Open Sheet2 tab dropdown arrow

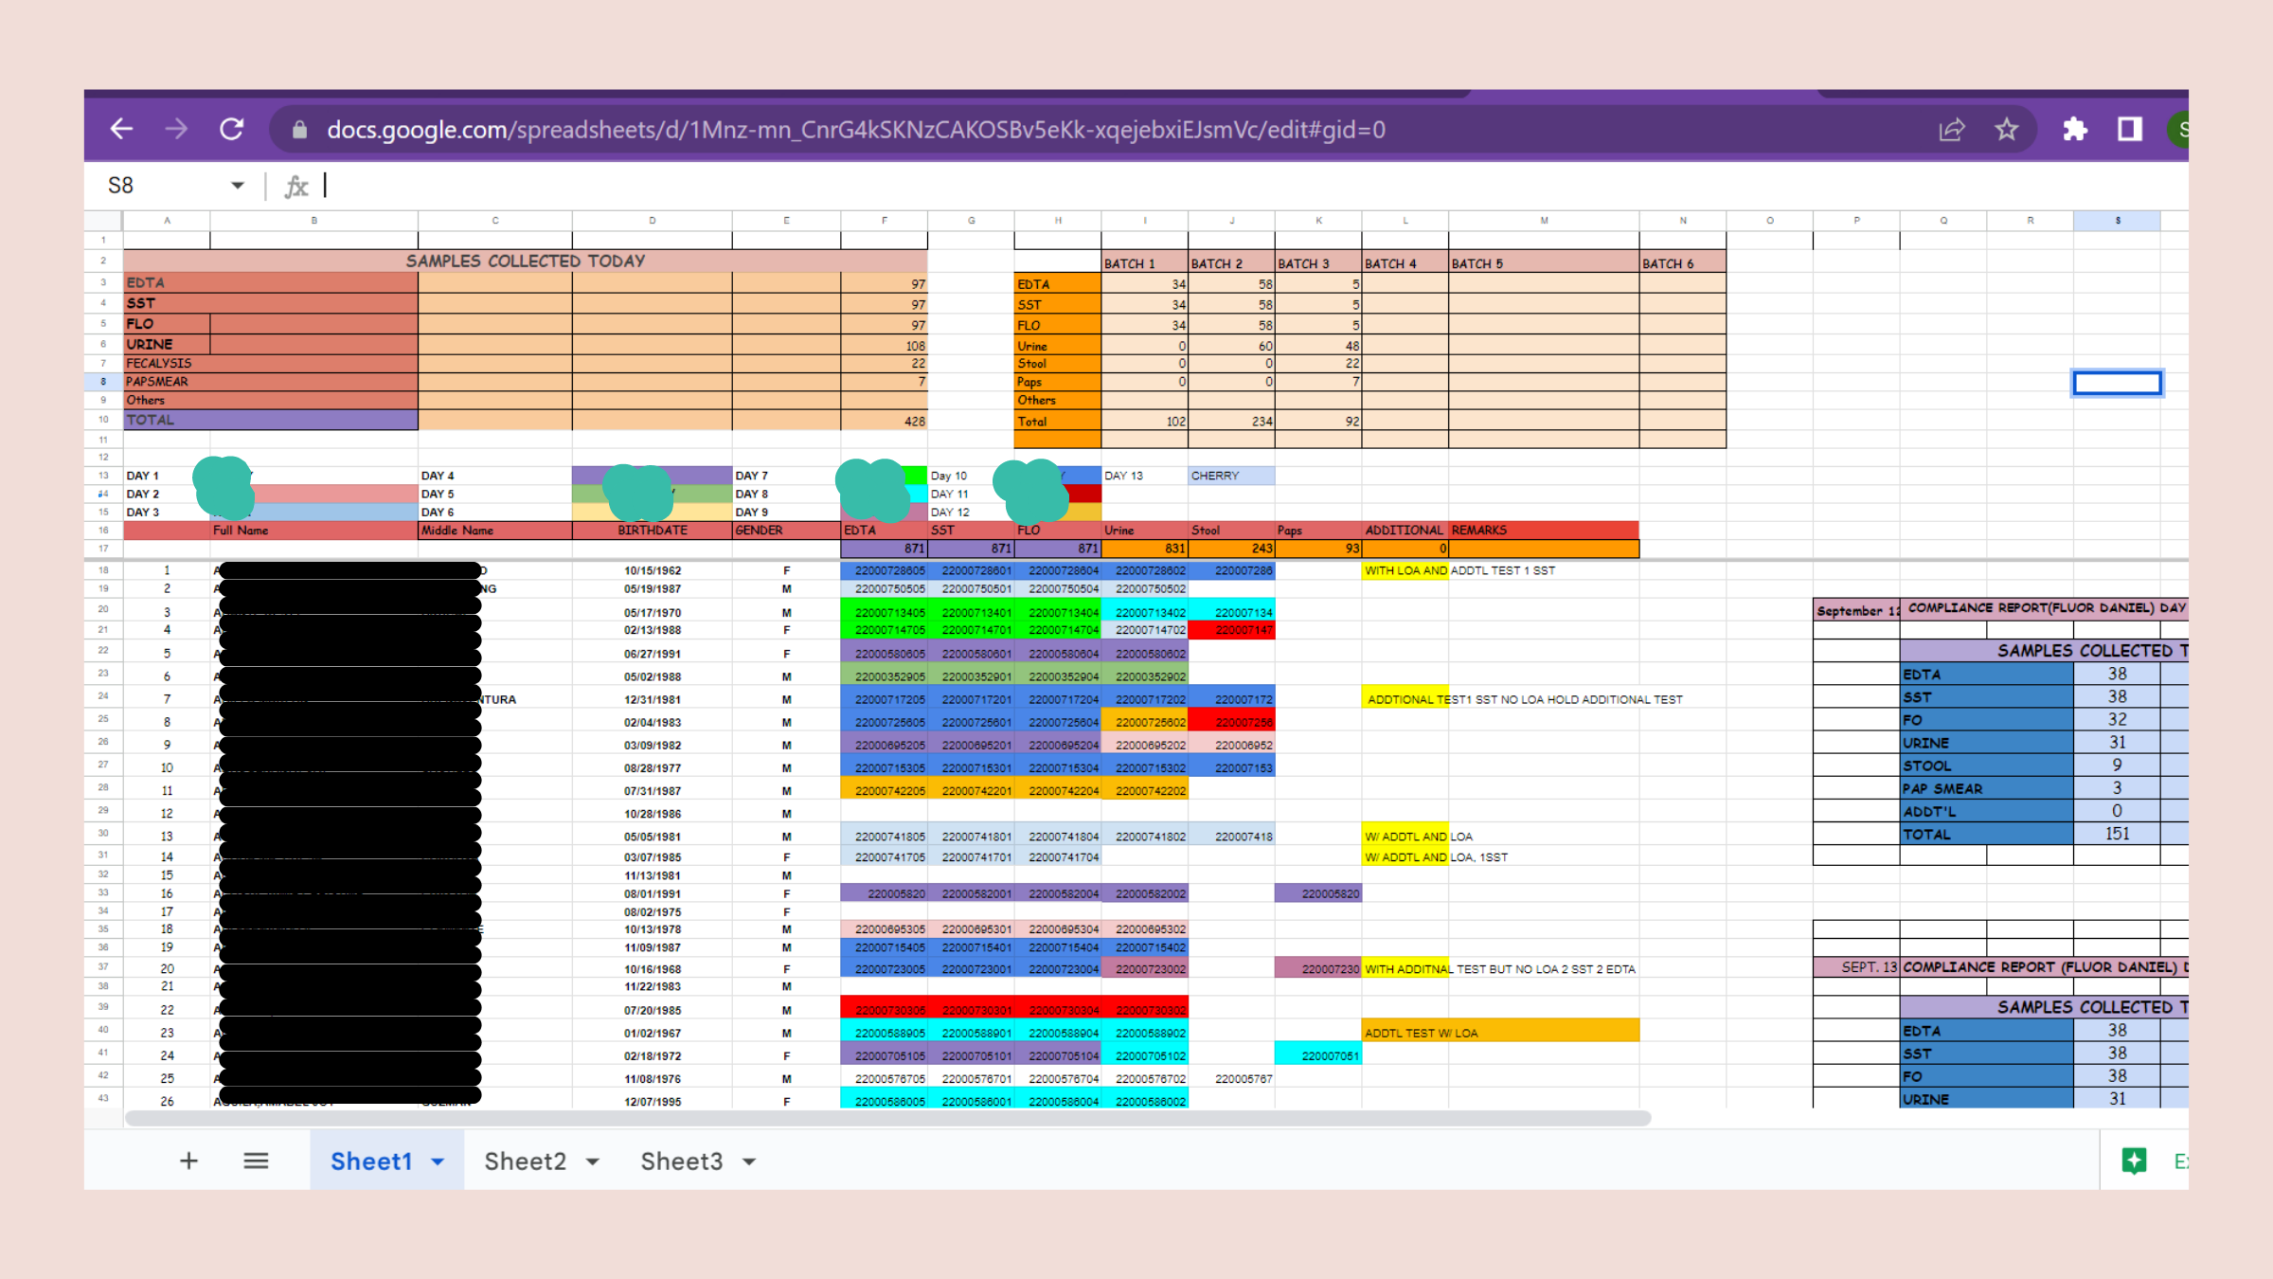[x=593, y=1162]
